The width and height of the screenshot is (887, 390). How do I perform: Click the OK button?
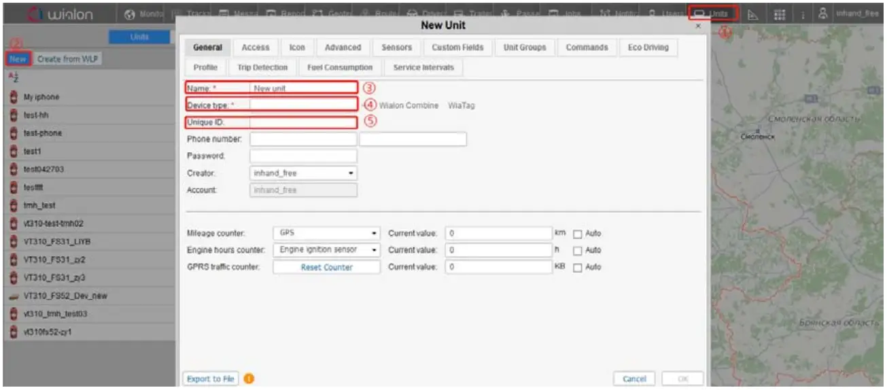click(682, 379)
